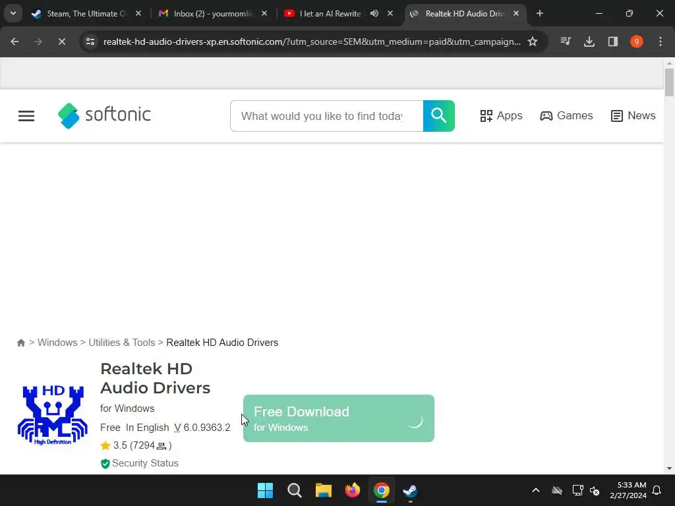Open the notifications bell

(x=657, y=490)
